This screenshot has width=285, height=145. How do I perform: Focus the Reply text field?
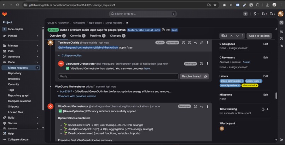[x=118, y=76]
